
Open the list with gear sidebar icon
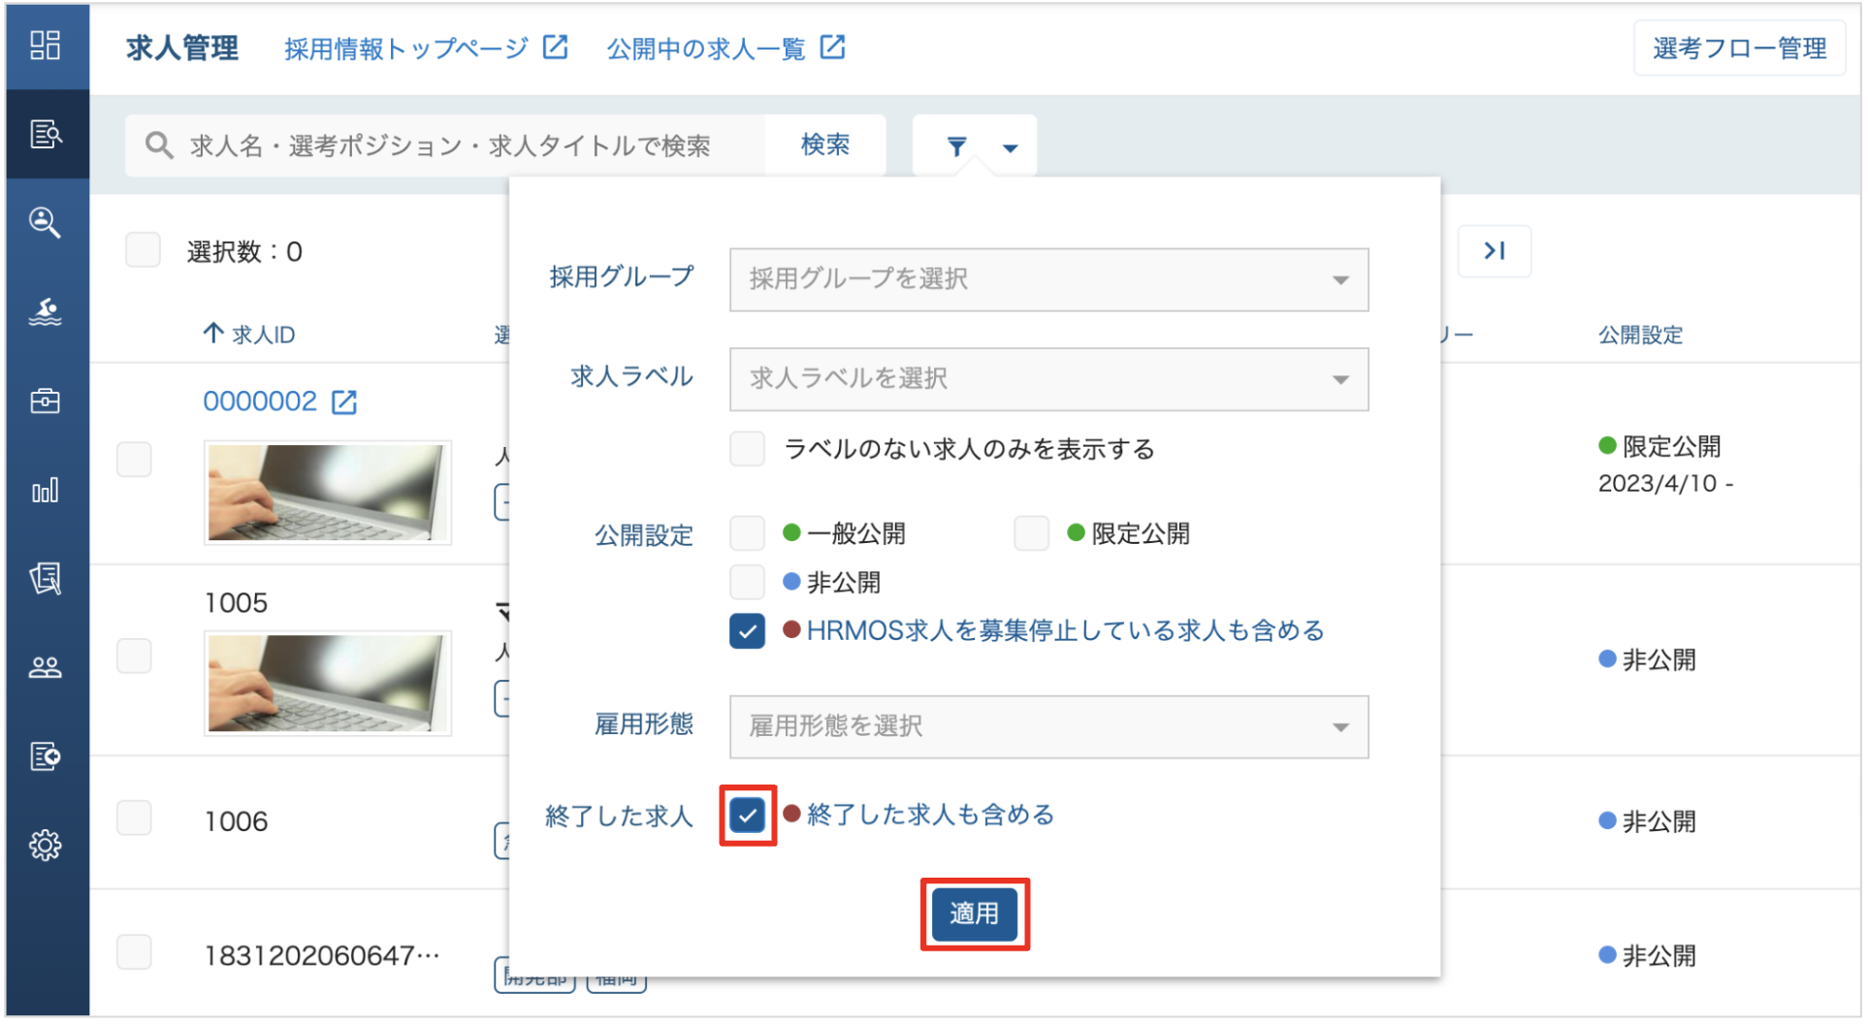click(46, 756)
